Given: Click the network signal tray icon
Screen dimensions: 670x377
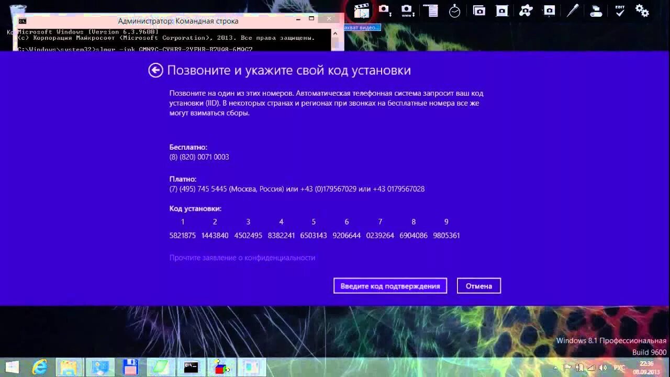Looking at the screenshot, I should [591, 368].
